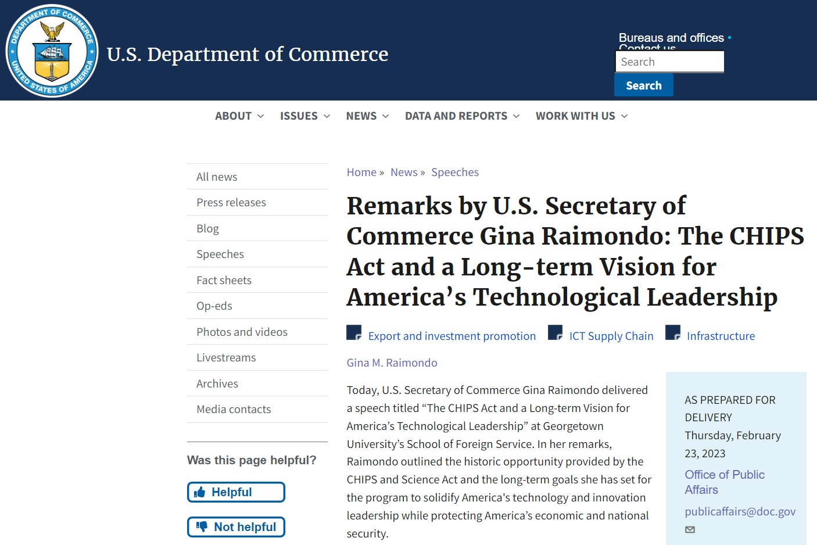Screen dimensions: 817x545
Task: Click the tag icon beside ICT Supply Chain
Action: (x=556, y=333)
